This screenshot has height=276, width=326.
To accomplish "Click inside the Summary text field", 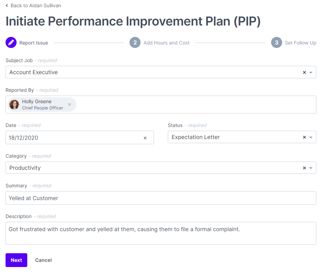I will [161, 198].
